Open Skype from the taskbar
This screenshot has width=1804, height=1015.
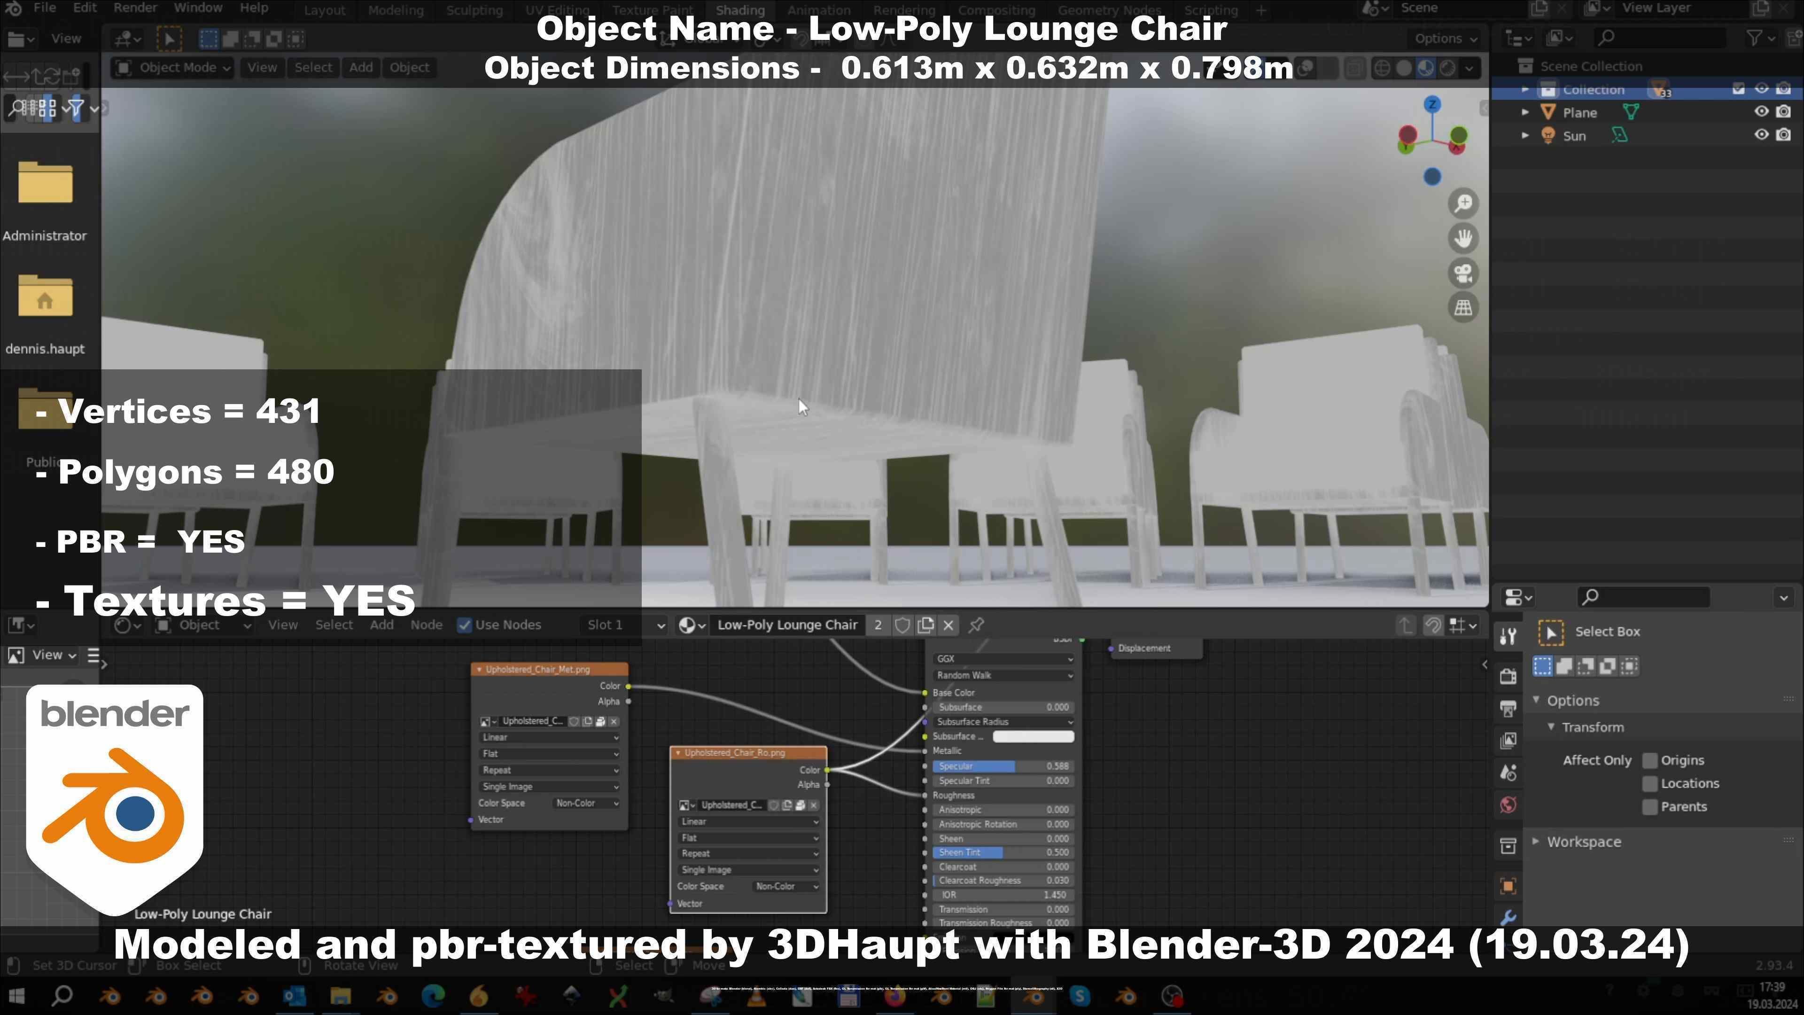[x=1080, y=995]
